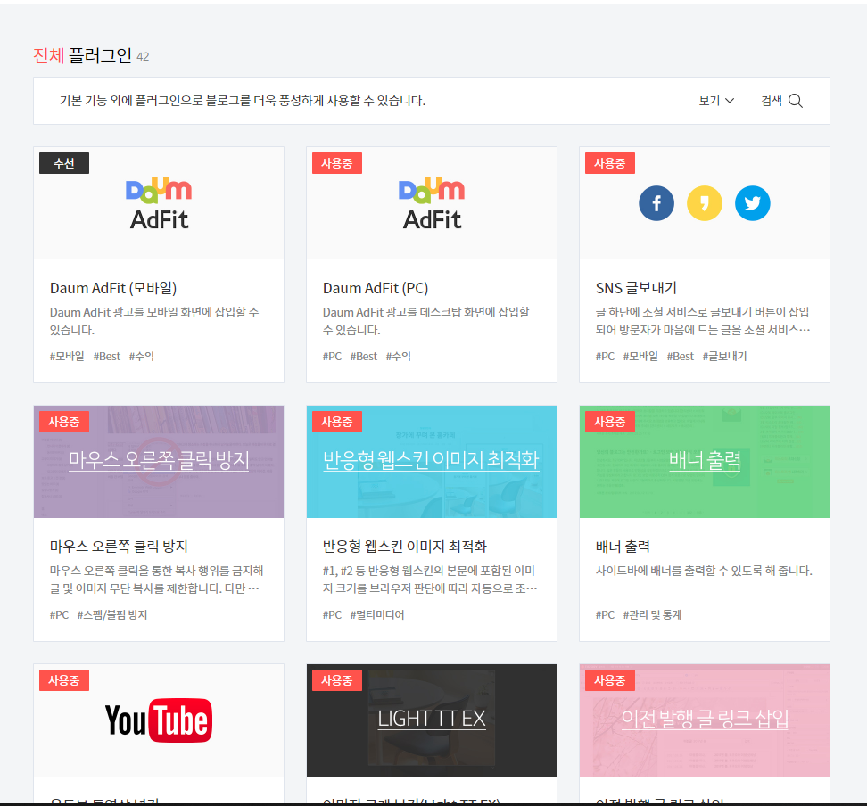
Task: Click 사용중 badge on 반응형 웹스킨 card
Action: coord(337,422)
